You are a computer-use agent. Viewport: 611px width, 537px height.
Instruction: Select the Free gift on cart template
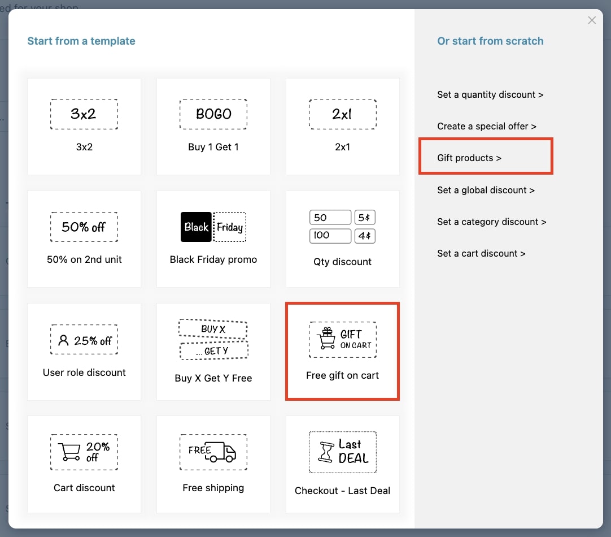[x=343, y=352]
